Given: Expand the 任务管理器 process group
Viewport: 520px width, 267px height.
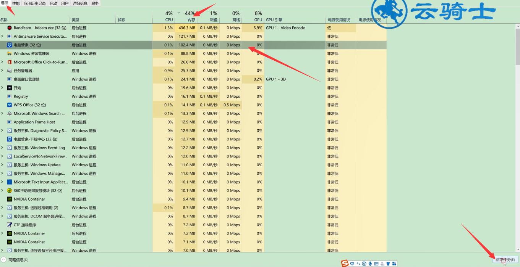Looking at the screenshot, I should 2,71.
